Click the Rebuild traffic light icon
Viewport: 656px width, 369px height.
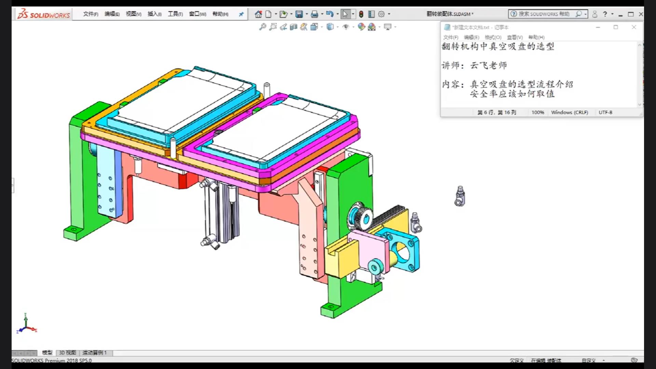(361, 14)
